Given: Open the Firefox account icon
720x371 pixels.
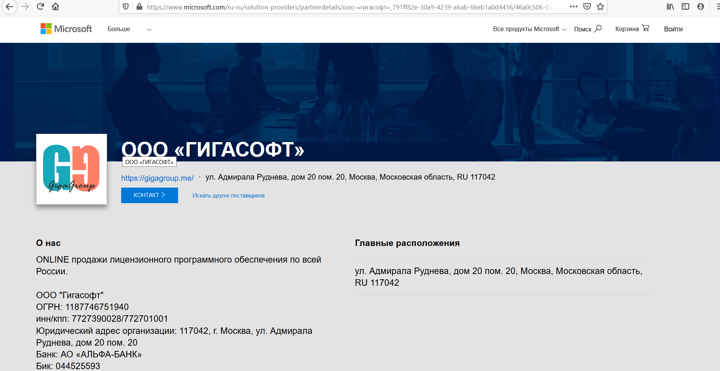Looking at the screenshot, I should click(x=701, y=6).
